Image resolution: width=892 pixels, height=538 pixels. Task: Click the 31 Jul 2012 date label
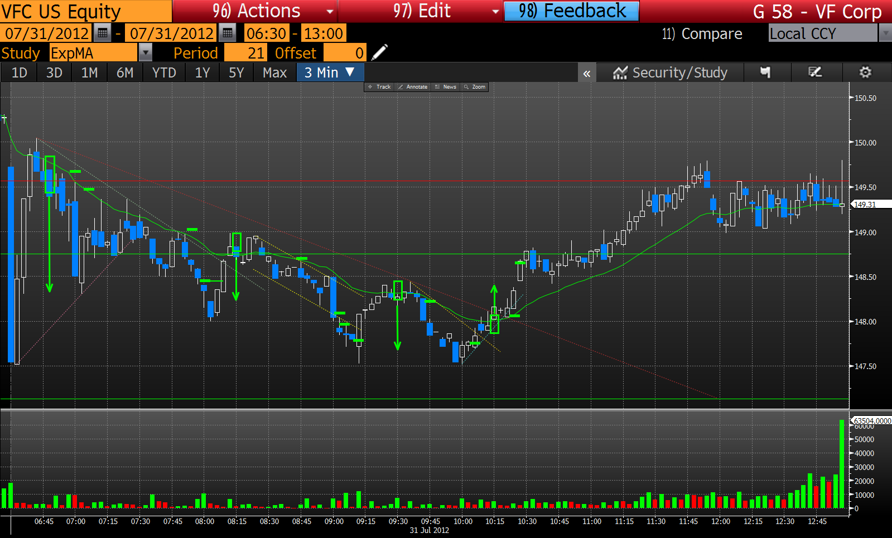pyautogui.click(x=430, y=530)
